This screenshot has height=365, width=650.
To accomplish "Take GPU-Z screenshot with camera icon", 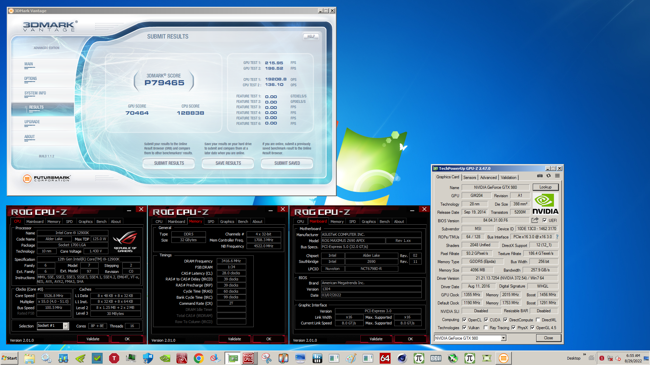I will pyautogui.click(x=540, y=176).
